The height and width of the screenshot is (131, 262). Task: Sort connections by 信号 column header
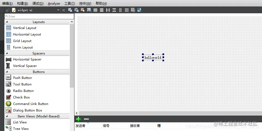[115, 126]
